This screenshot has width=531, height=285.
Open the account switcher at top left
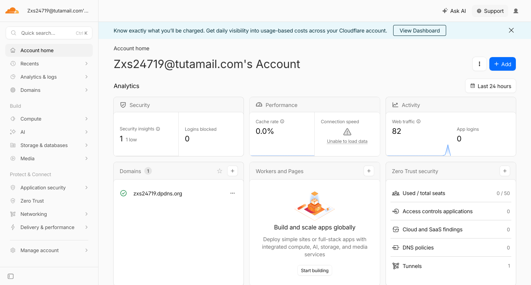[58, 11]
